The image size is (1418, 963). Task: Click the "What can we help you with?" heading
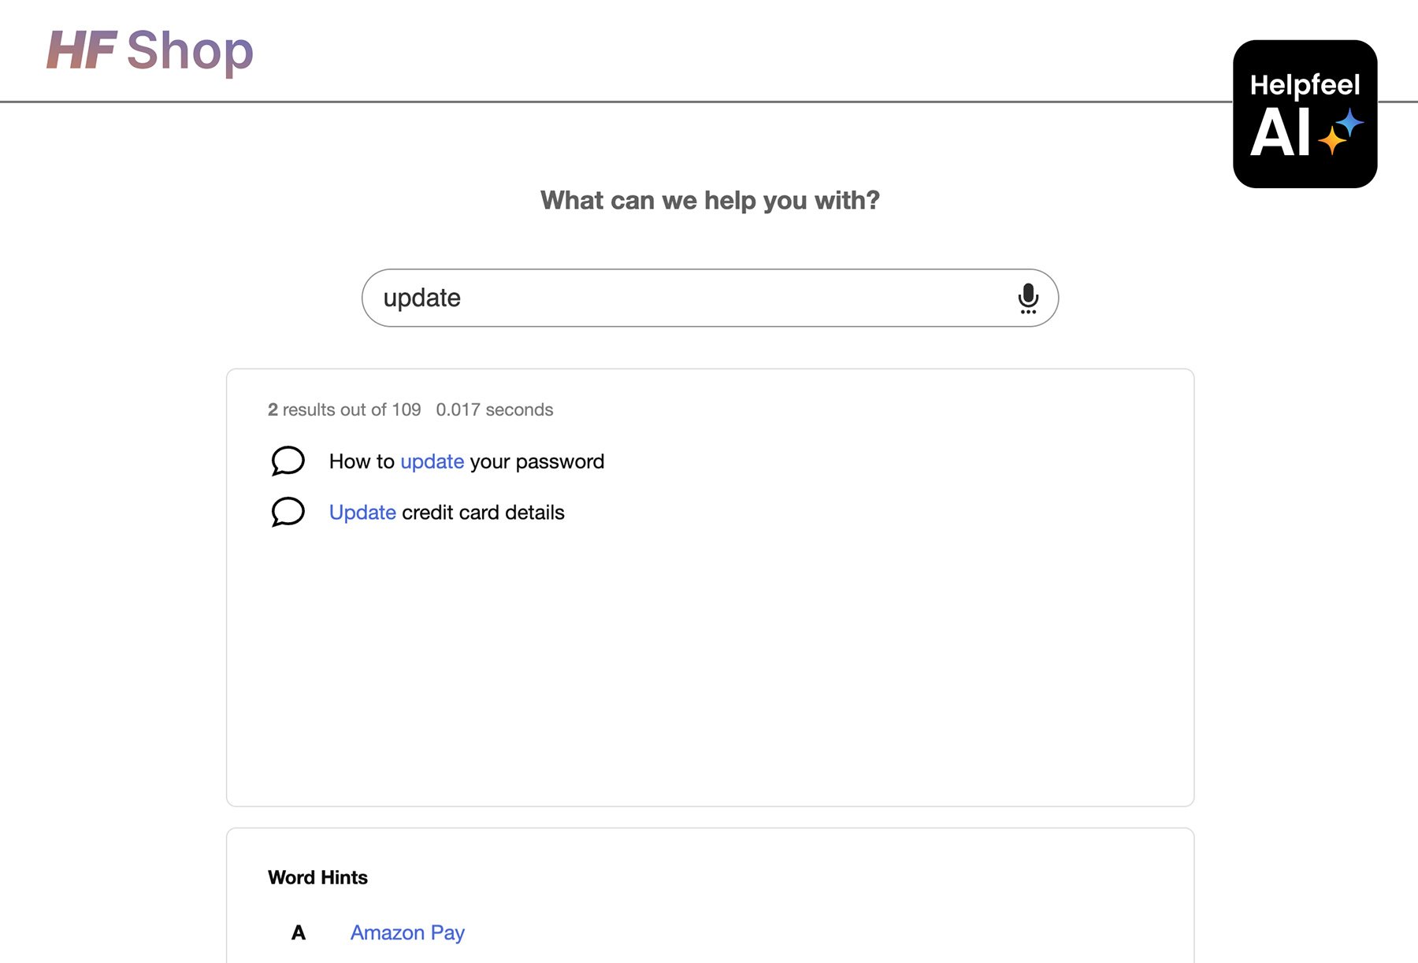(709, 200)
